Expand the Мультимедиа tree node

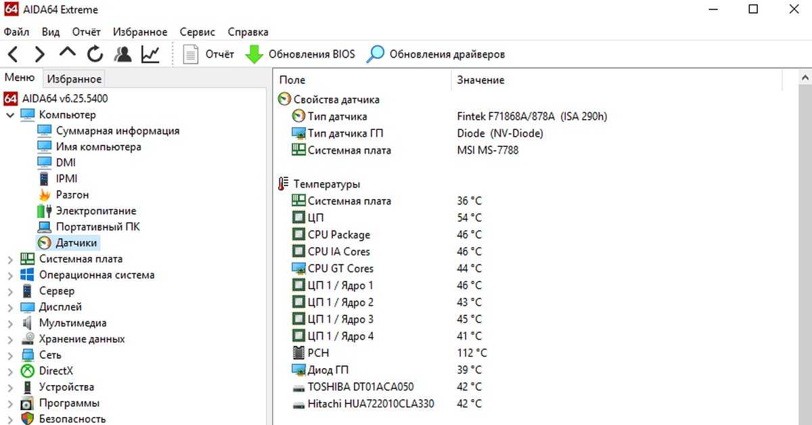click(9, 323)
